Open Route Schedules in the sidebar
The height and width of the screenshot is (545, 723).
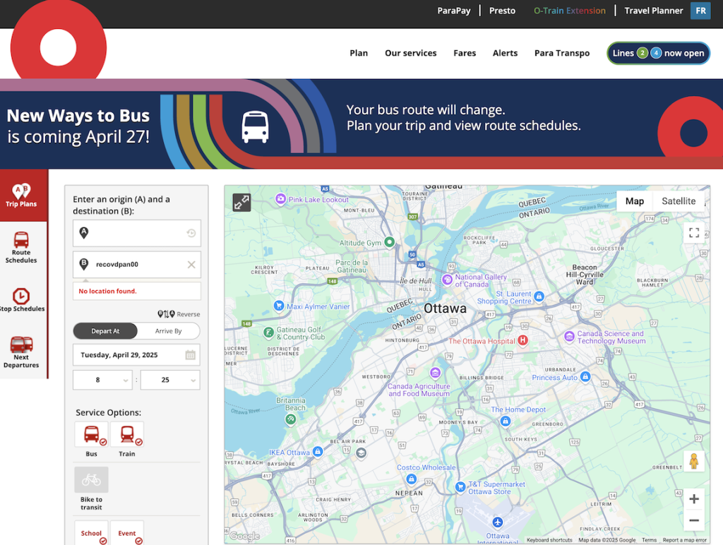21,248
